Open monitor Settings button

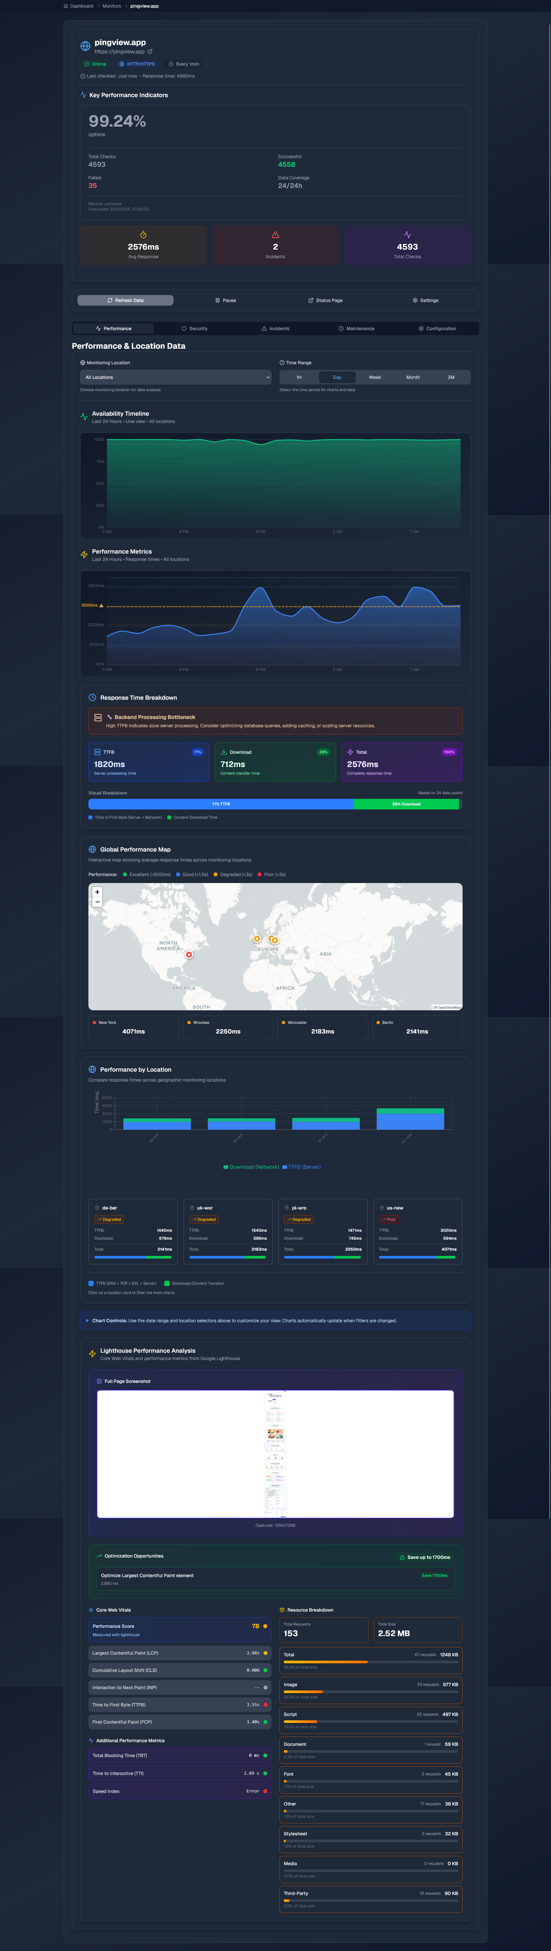[426, 301]
